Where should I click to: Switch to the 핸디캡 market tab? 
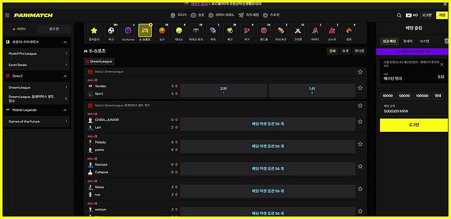click(359, 51)
